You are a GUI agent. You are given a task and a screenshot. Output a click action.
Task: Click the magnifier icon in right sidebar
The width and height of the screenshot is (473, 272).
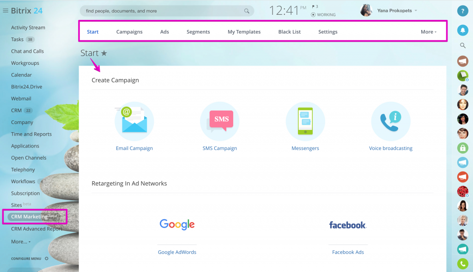[463, 46]
